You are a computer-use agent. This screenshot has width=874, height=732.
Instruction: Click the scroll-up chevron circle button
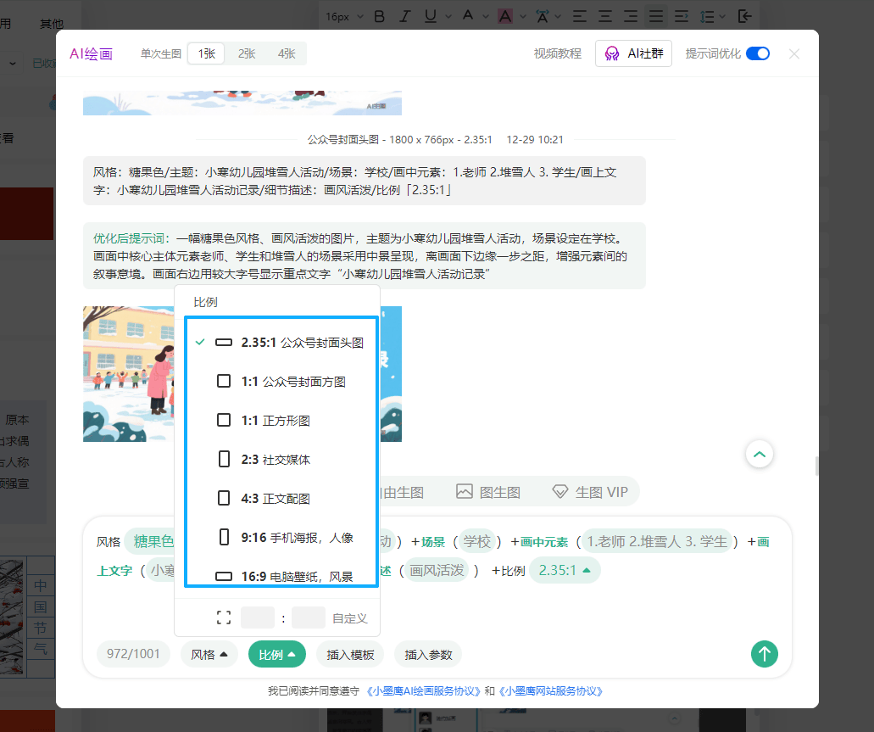759,455
